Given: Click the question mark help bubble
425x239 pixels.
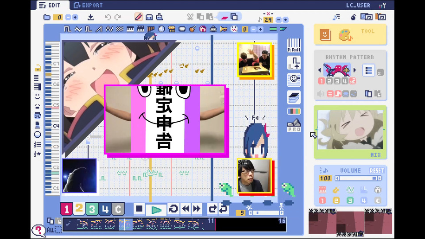Looking at the screenshot, I should pyautogui.click(x=39, y=230).
